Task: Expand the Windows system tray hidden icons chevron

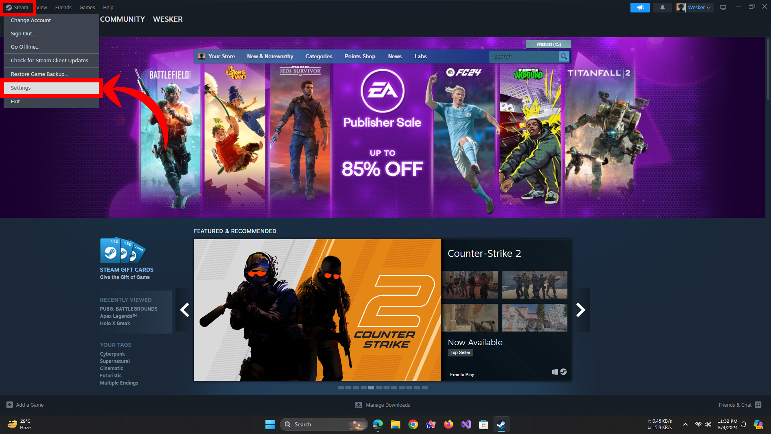Action: [x=685, y=424]
